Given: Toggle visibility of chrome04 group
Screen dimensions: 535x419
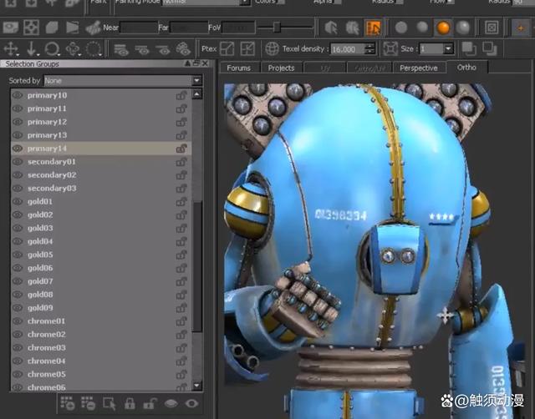Looking at the screenshot, I should click(18, 361).
